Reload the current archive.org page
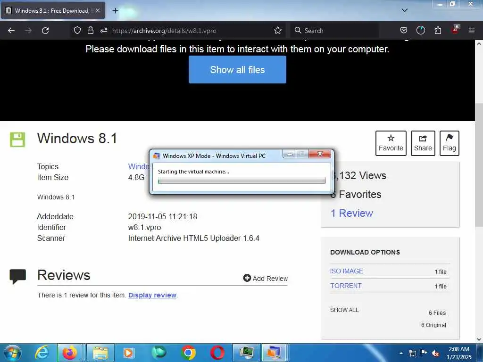Viewport: 483px width, 362px height. pyautogui.click(x=45, y=31)
